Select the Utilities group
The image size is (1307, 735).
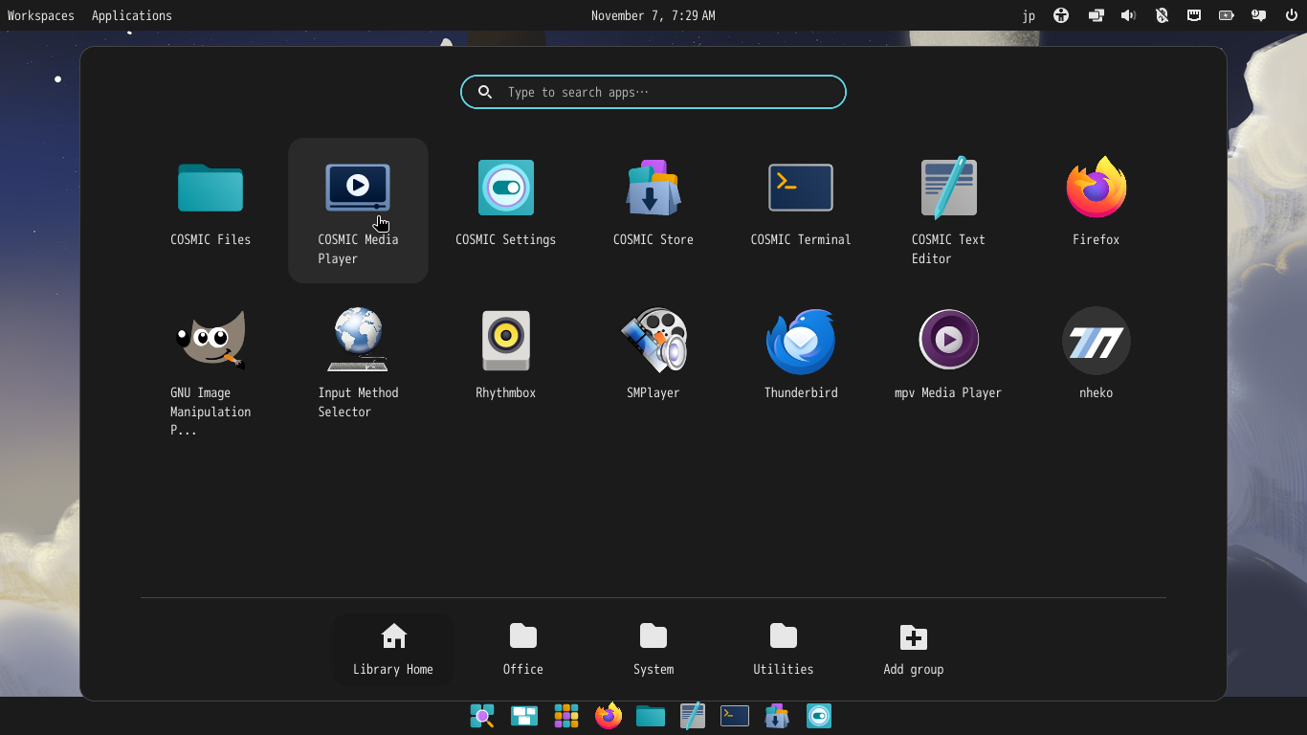click(783, 649)
